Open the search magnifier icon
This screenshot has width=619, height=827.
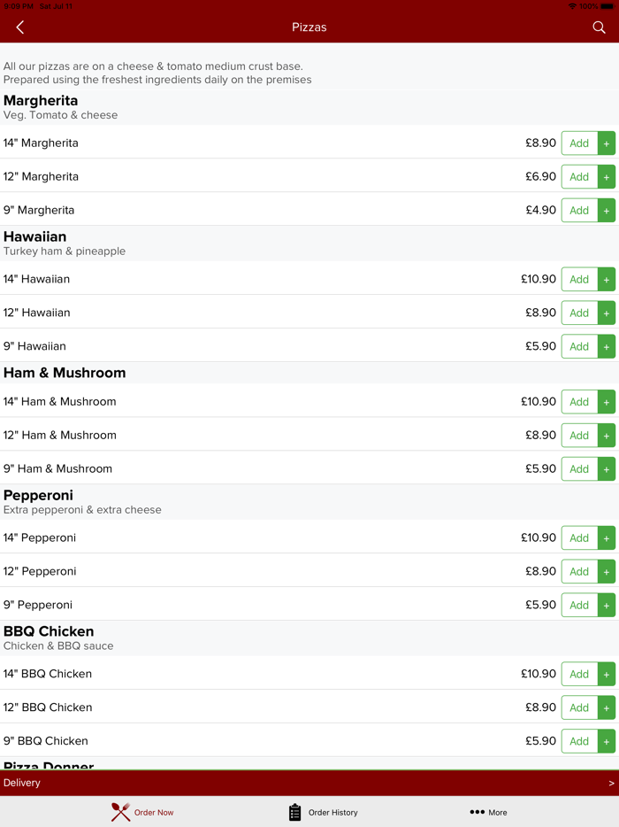click(x=599, y=27)
